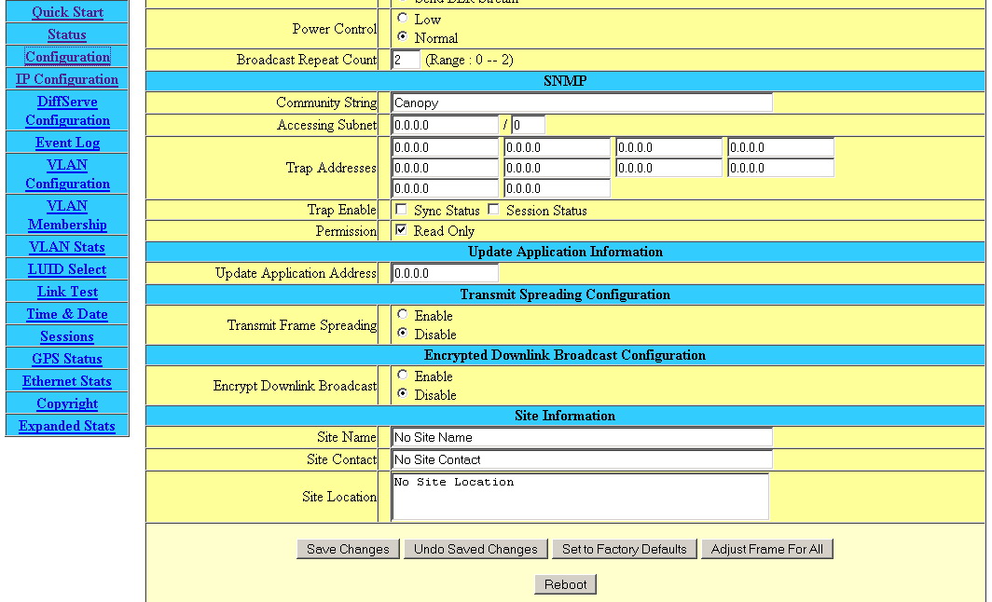Viewport: 992px width, 602px height.
Task: Click the Update Application Information header
Action: point(565,252)
